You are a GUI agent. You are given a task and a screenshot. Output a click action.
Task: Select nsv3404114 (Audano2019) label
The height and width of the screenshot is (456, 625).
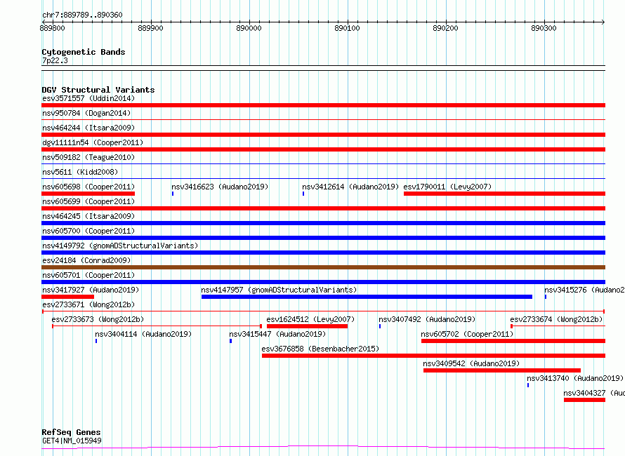(143, 334)
